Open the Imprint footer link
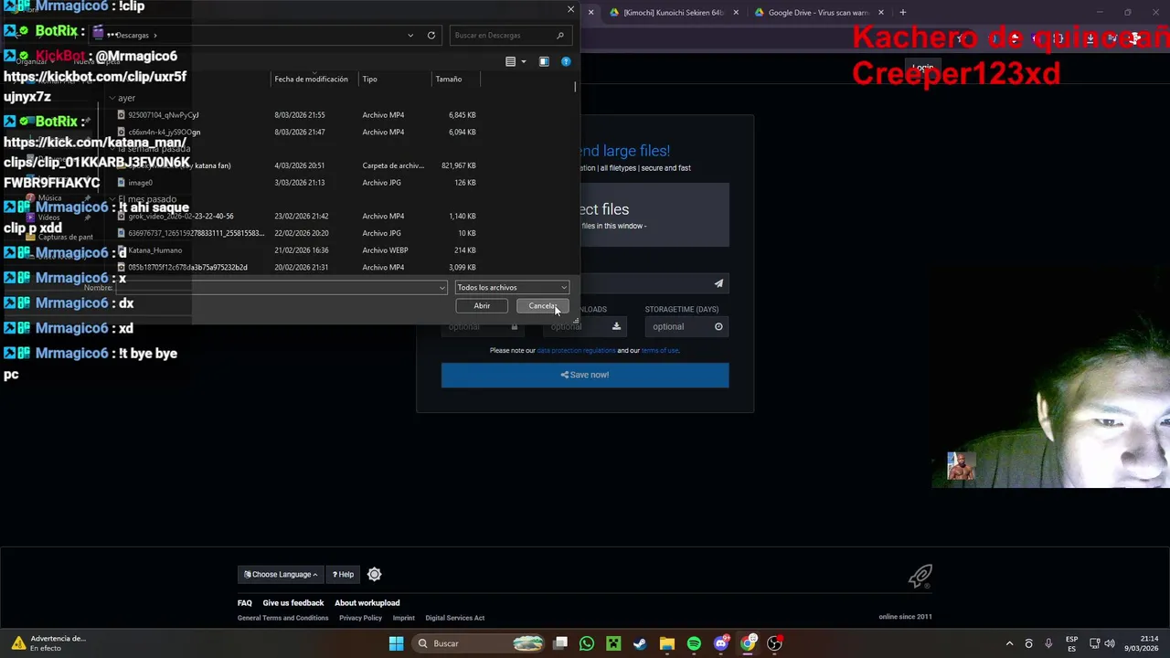 pos(403,618)
